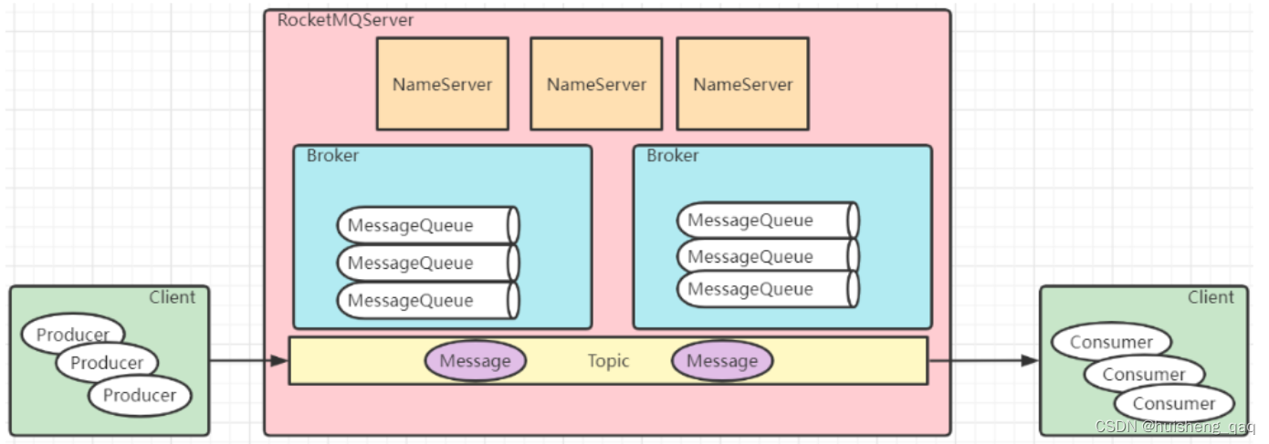Viewport: 1269px width, 444px height.
Task: Click Client label above the Producers
Action: 173,297
